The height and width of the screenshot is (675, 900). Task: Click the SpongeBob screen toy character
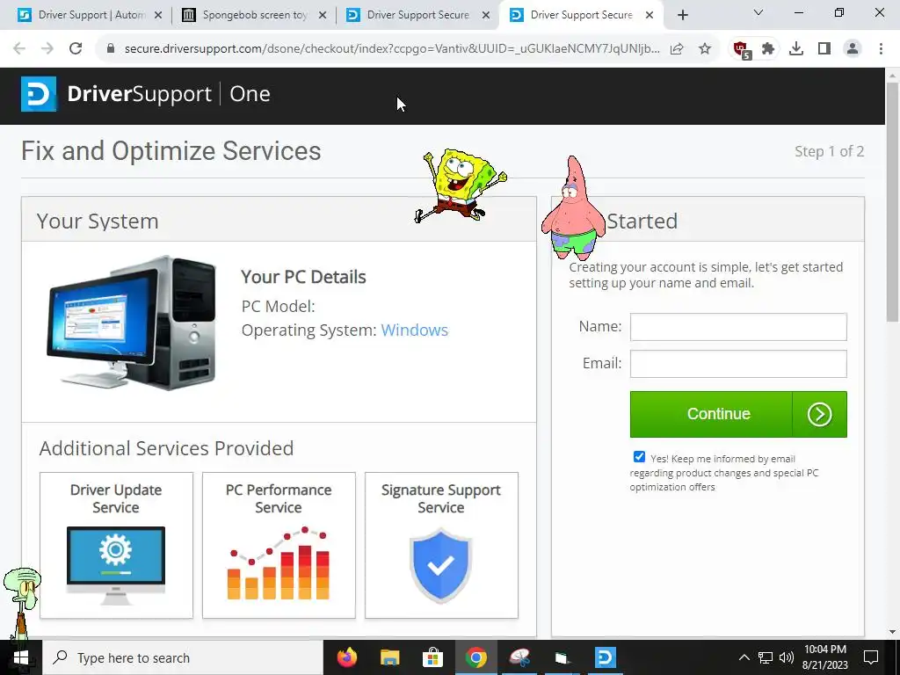tap(461, 185)
